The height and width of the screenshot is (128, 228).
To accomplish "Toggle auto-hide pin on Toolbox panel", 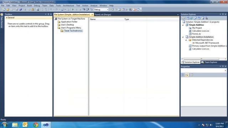I will point(48,14).
